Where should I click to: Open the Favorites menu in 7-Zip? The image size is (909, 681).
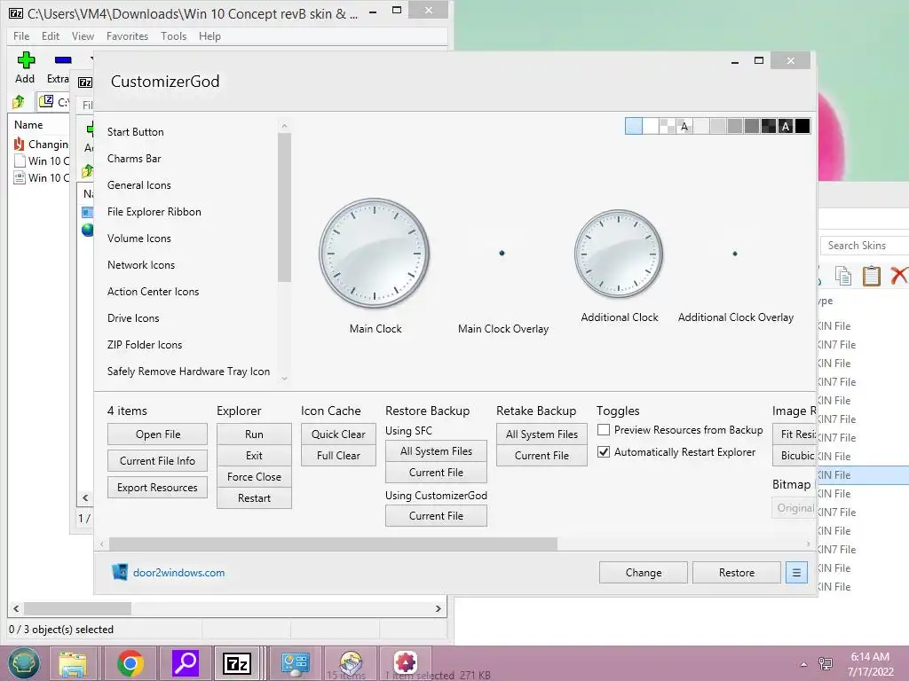click(x=128, y=35)
